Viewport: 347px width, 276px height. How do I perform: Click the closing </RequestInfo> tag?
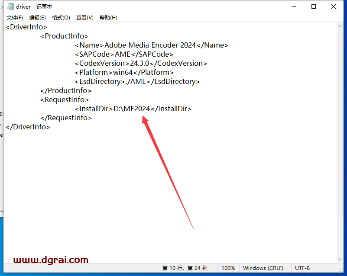pyautogui.click(x=66, y=118)
